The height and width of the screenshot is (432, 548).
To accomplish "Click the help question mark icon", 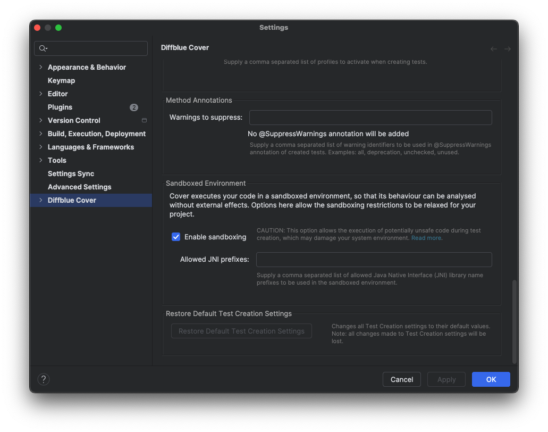I will (44, 379).
